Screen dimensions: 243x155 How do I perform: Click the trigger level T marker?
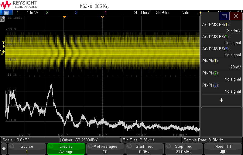tap(3, 44)
